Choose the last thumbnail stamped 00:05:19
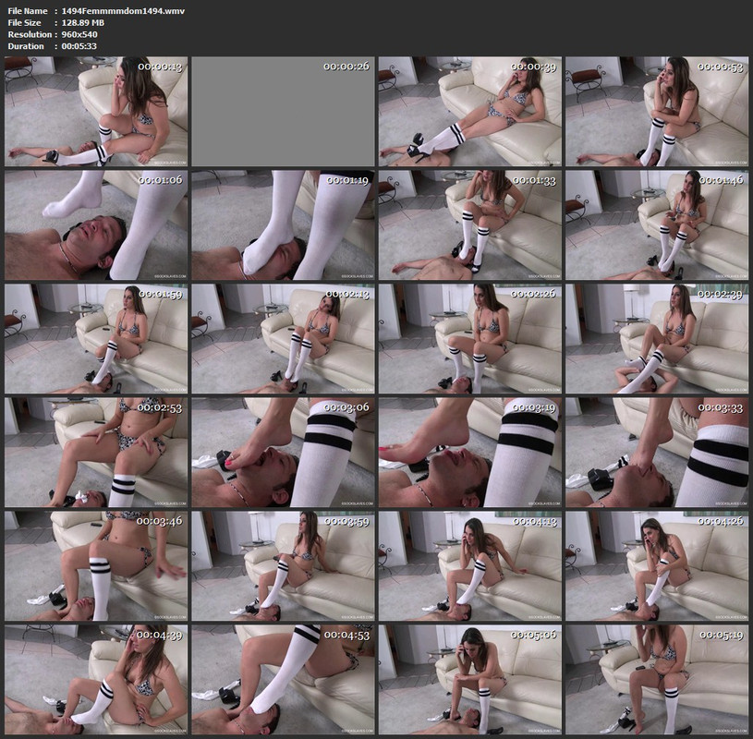 click(657, 680)
